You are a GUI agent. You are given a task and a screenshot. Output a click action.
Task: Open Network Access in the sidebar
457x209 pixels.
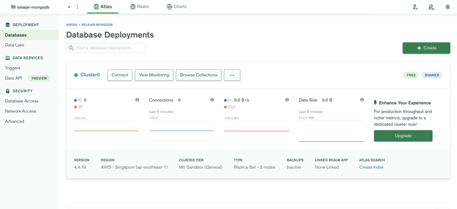[21, 111]
